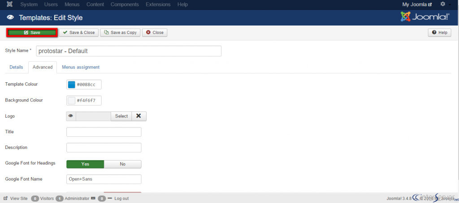Image resolution: width=459 pixels, height=203 pixels.
Task: Switch to Menus assignment tab
Action: pos(81,67)
